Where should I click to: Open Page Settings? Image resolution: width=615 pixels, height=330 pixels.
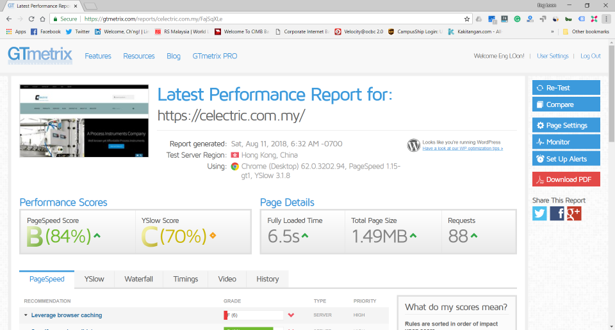[x=566, y=125]
